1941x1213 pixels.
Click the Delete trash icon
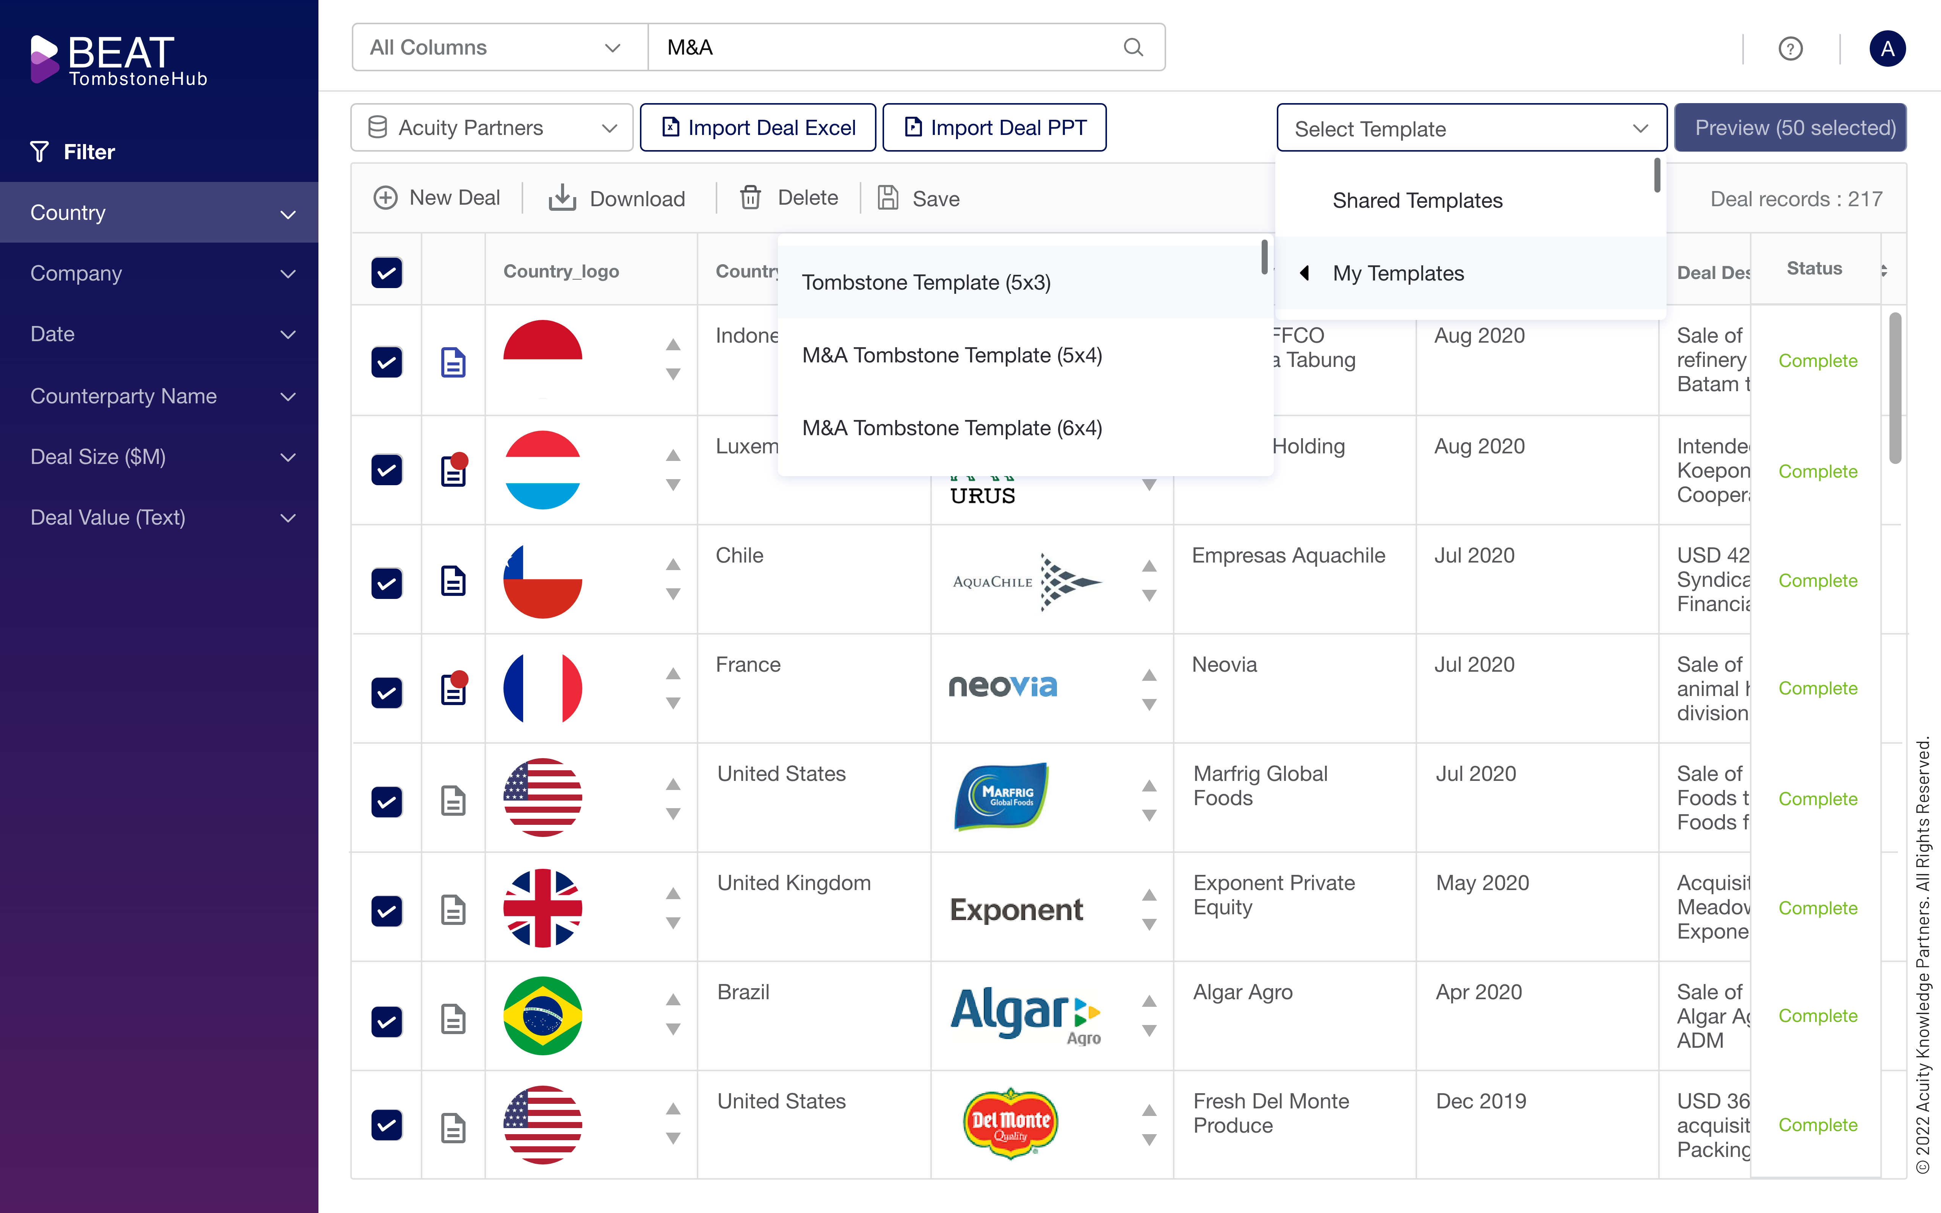750,197
